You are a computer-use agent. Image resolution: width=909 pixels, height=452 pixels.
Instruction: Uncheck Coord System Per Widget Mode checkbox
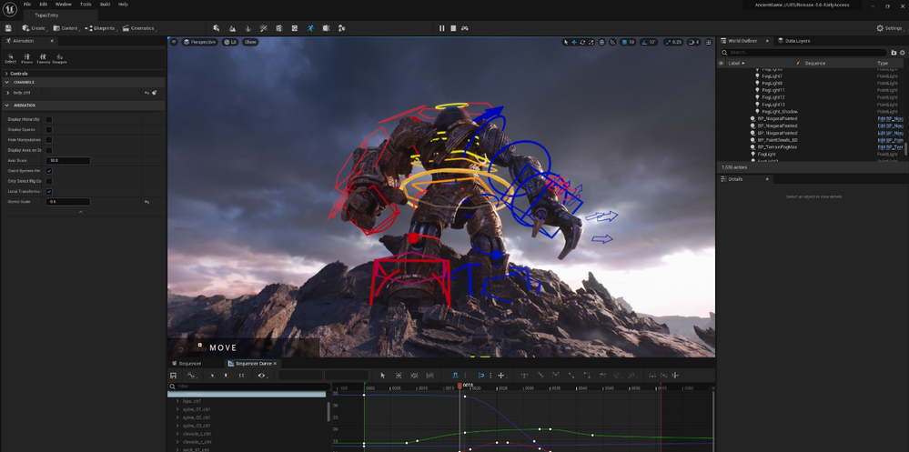pyautogui.click(x=49, y=171)
